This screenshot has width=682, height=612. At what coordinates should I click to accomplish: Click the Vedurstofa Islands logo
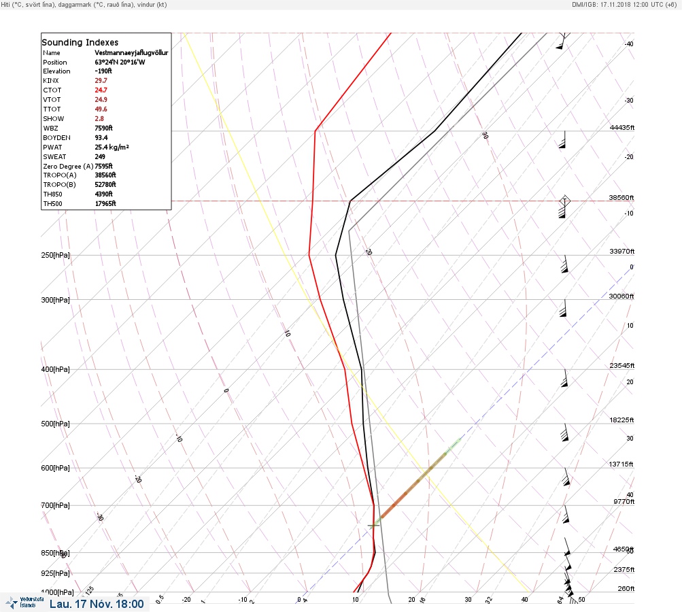click(x=25, y=602)
